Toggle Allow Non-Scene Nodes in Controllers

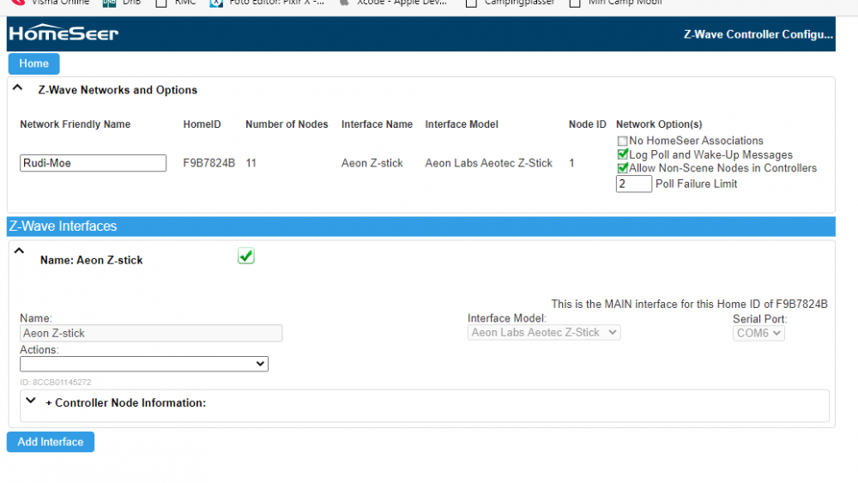point(622,168)
